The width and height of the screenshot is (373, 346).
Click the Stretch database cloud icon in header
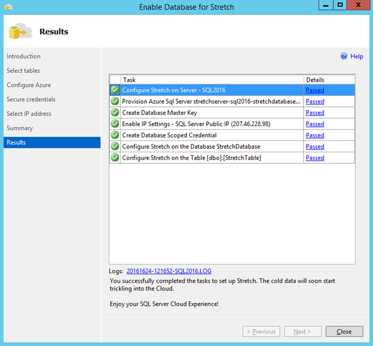click(20, 31)
